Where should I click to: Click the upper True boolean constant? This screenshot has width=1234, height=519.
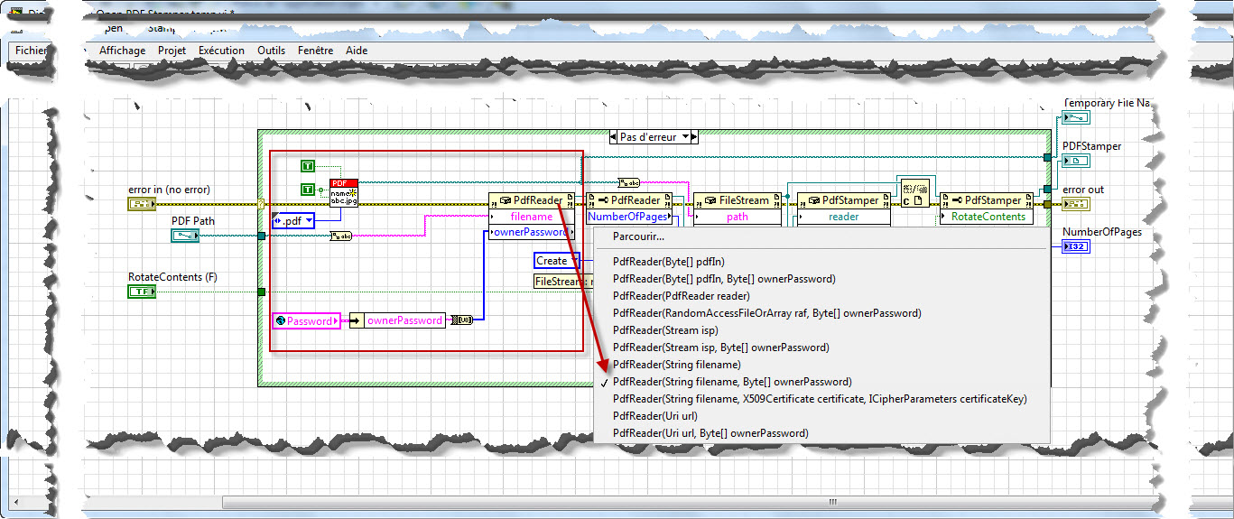pyautogui.click(x=308, y=166)
